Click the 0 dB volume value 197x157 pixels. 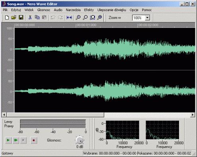click(x=80, y=147)
